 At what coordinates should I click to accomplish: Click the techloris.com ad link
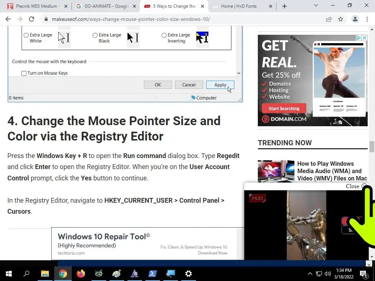(71, 253)
